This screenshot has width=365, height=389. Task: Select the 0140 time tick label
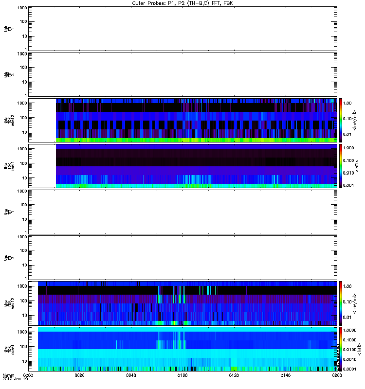click(286, 375)
